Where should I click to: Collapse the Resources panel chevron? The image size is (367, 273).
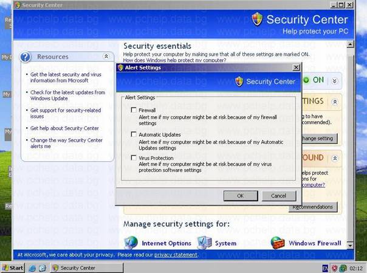click(x=106, y=57)
